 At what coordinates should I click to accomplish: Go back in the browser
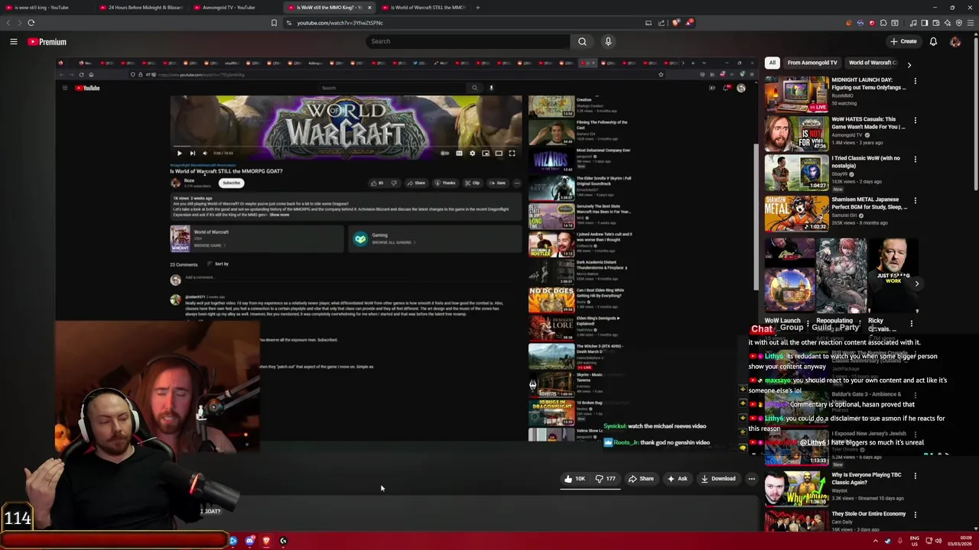click(x=8, y=23)
